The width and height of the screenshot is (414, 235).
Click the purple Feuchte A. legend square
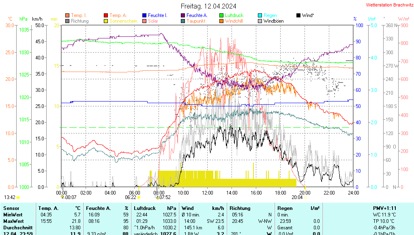183,15
